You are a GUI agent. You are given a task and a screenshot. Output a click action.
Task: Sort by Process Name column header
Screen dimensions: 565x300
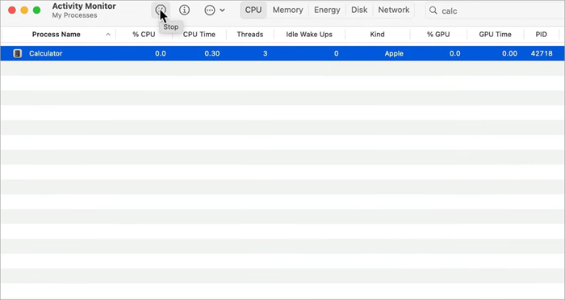click(56, 35)
